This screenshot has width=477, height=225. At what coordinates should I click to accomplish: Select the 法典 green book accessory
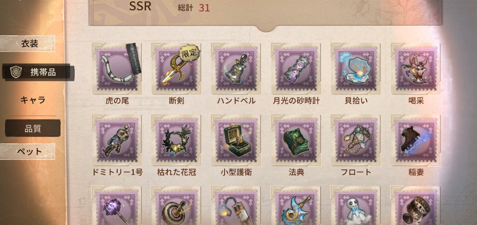pos(296,140)
